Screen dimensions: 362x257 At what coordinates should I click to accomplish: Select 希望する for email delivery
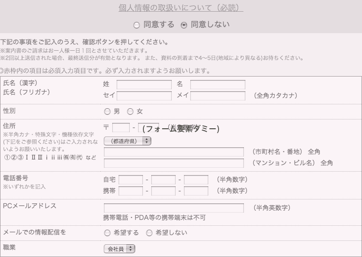click(x=107, y=233)
